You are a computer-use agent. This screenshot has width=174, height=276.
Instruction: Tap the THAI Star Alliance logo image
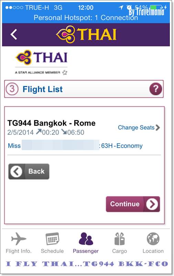point(41,62)
